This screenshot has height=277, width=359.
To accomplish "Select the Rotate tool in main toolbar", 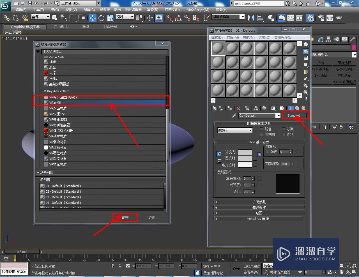I will point(102,18).
